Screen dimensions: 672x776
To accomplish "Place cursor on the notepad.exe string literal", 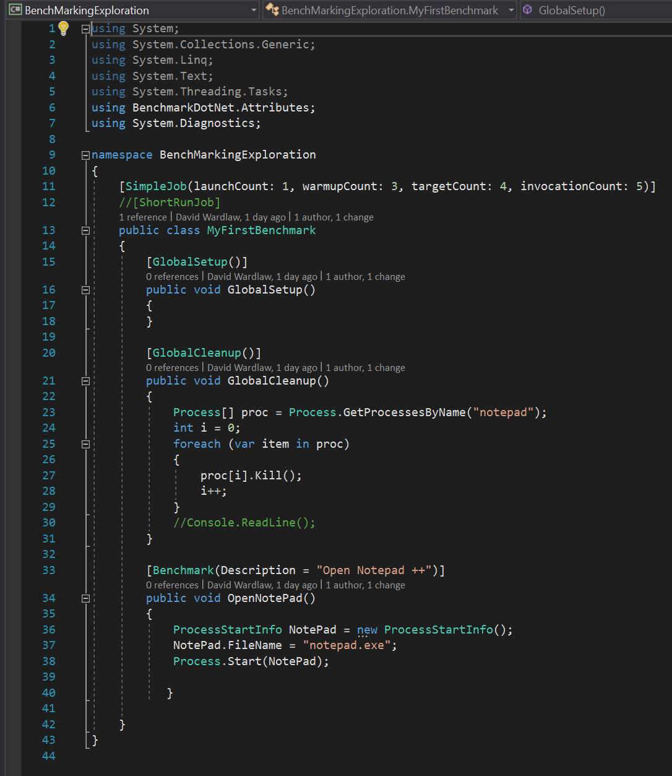I will coord(348,645).
